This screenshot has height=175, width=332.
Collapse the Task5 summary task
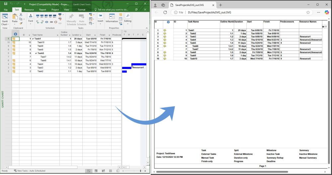36,53
